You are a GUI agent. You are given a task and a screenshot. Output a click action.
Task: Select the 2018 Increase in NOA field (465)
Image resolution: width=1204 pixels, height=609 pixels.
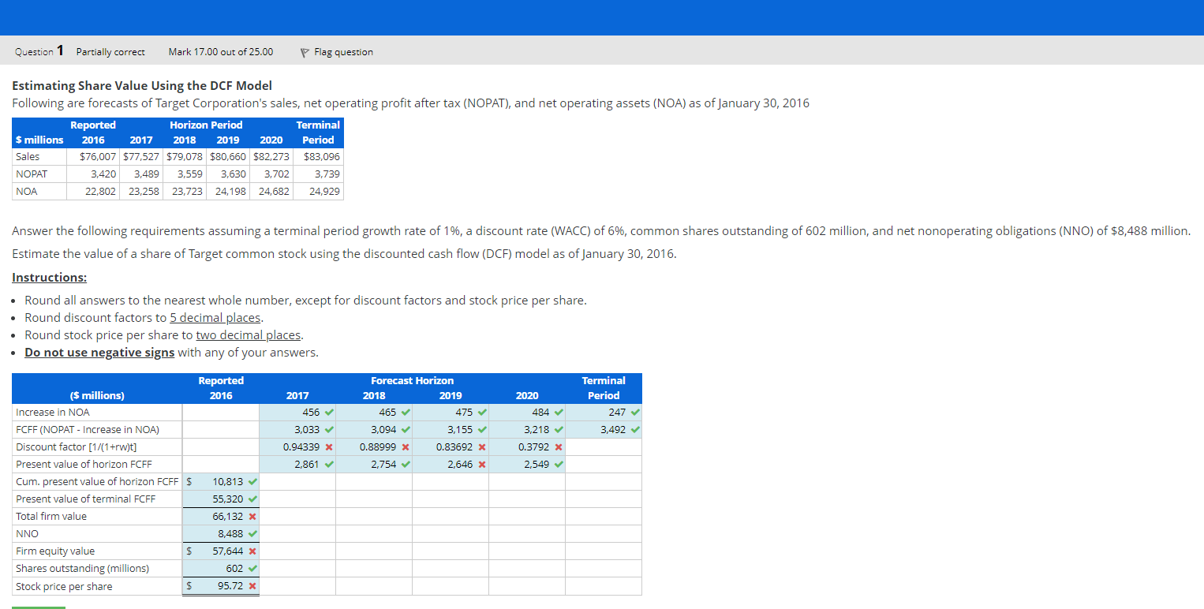(x=374, y=412)
